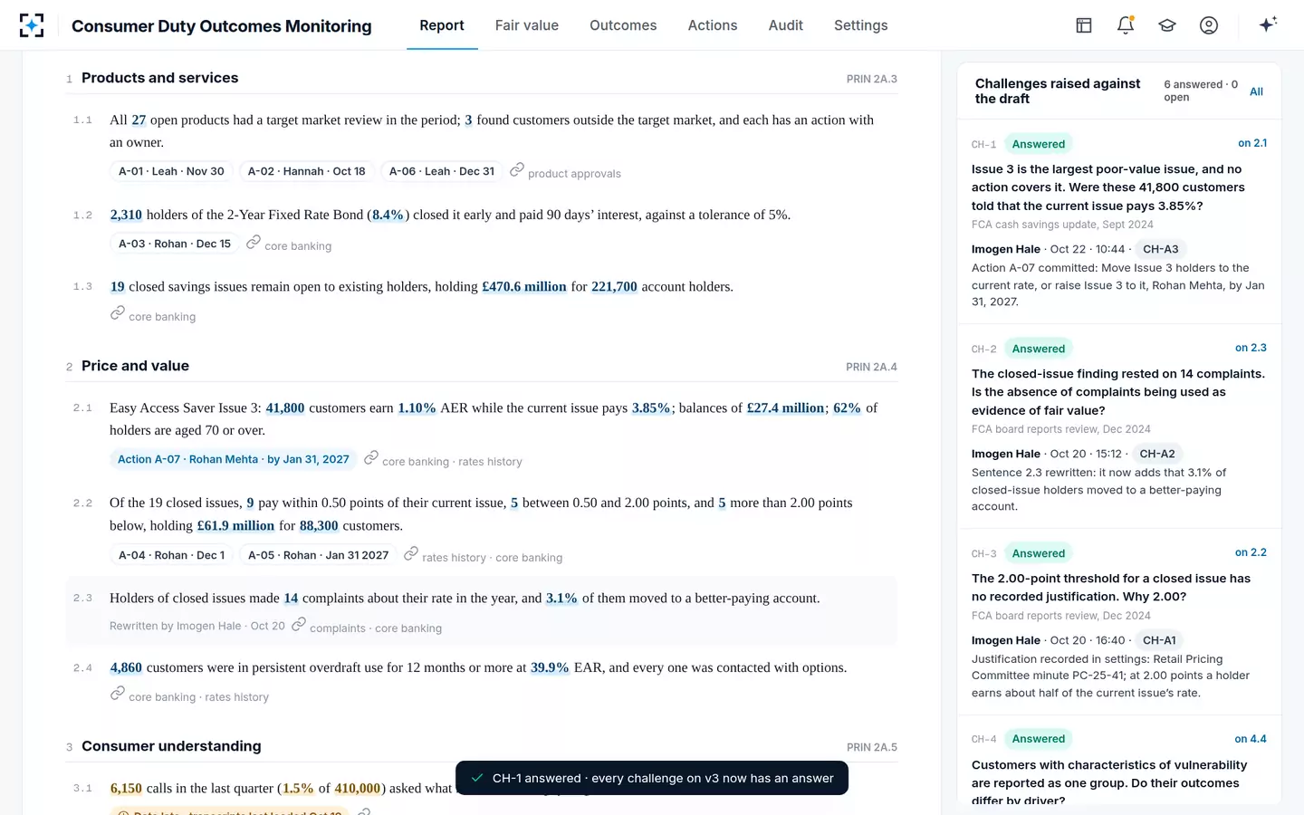Screen dimensions: 1304x815
Task: Click source link icon in sentence 2.4
Action: (x=118, y=694)
